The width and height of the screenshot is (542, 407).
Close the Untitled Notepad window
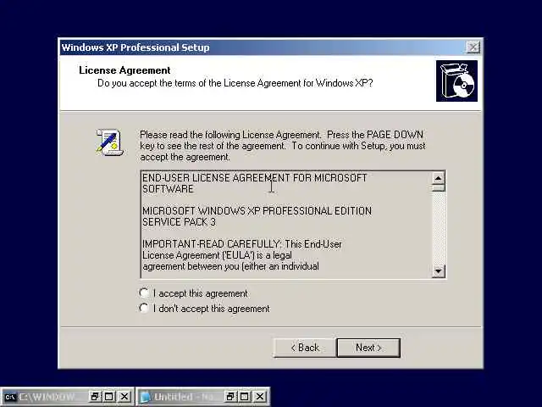point(260,397)
